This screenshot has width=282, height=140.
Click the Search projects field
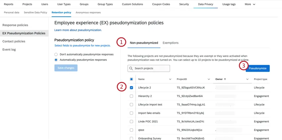coord(151,69)
